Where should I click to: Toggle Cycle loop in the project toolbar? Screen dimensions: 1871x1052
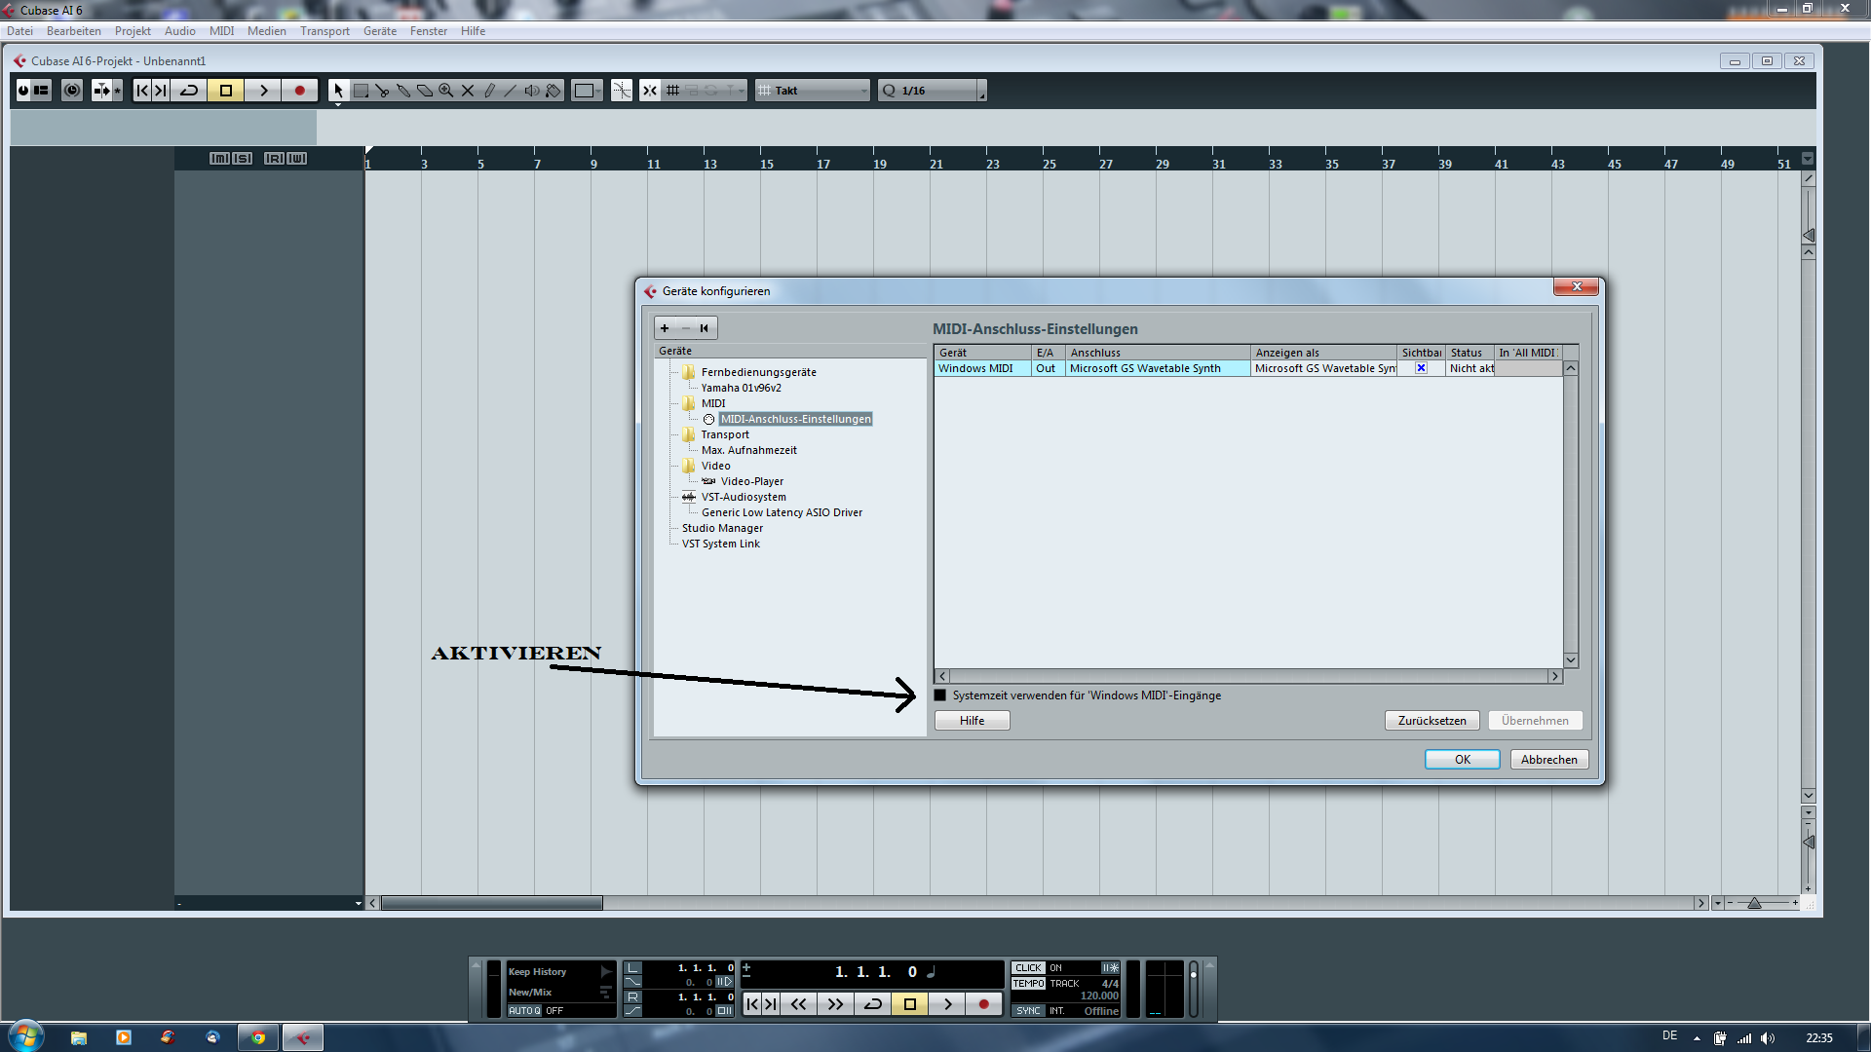(189, 91)
